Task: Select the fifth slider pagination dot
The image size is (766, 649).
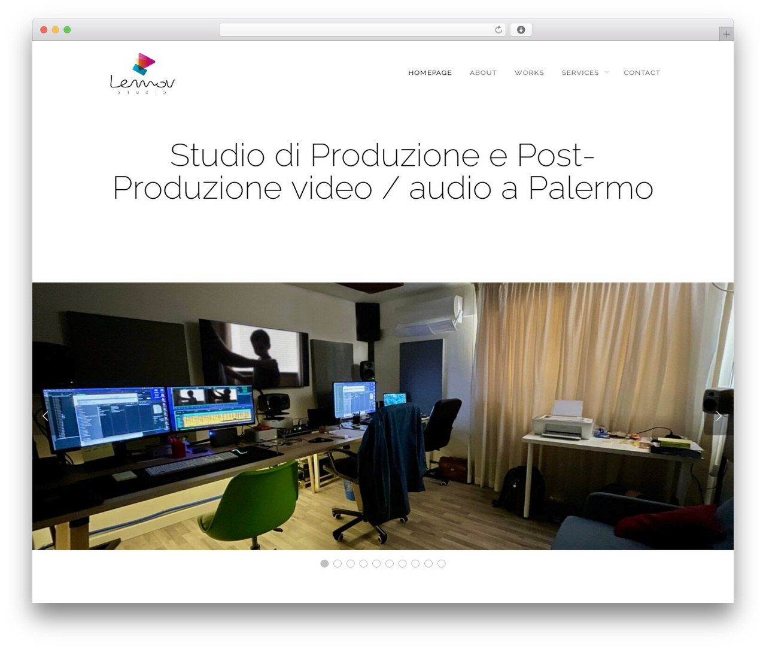Action: coord(376,563)
